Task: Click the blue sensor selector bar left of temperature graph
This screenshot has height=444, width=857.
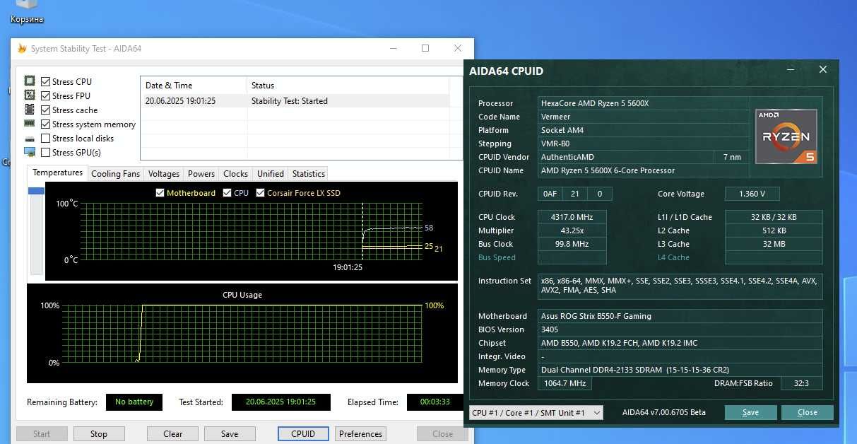Action: pyautogui.click(x=36, y=192)
